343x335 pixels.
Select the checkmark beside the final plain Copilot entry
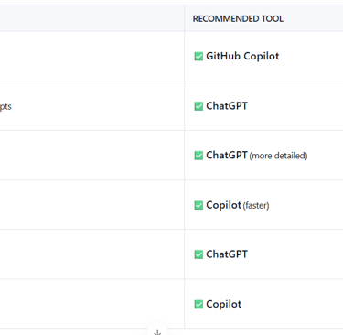(198, 304)
